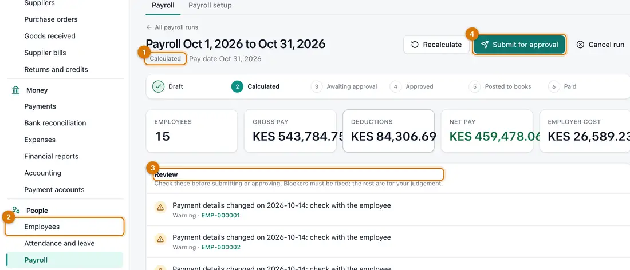
Task: Click the Recalculate refresh icon
Action: tap(415, 45)
